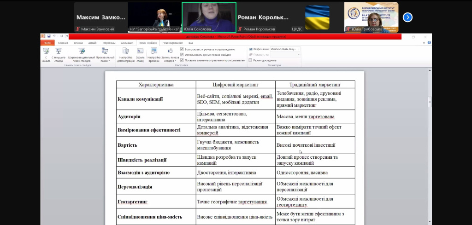This screenshot has height=225, width=472.
Task: Switch to Главная tab
Action: coord(63,43)
